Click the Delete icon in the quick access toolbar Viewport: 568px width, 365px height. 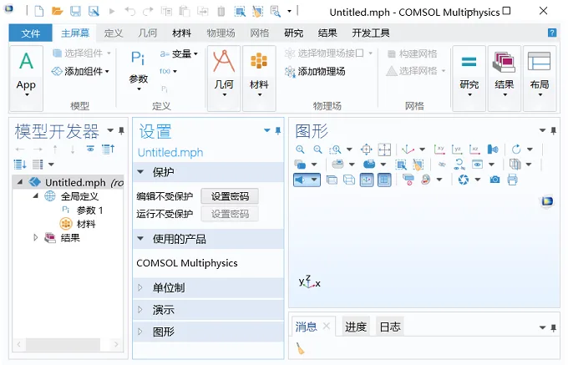[221, 12]
